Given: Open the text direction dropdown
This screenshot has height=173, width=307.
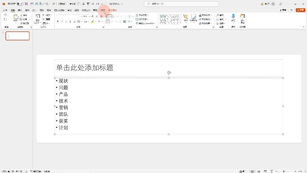Looking at the screenshot, I should [142, 15].
